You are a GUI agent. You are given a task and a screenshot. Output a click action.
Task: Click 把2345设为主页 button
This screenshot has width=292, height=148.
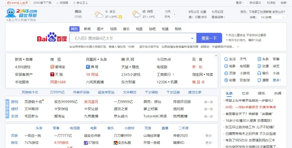pos(18,3)
